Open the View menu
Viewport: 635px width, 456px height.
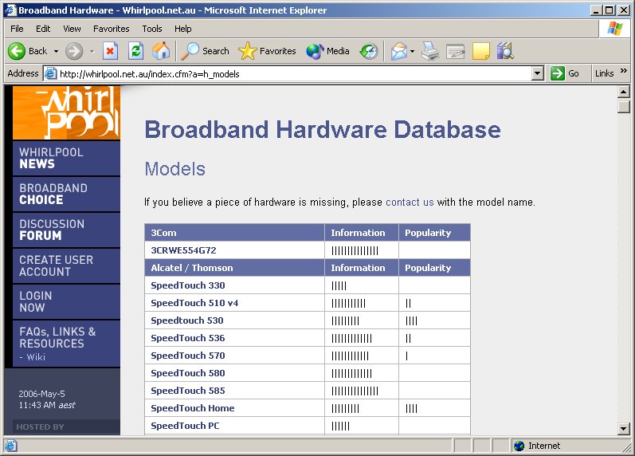click(x=72, y=29)
